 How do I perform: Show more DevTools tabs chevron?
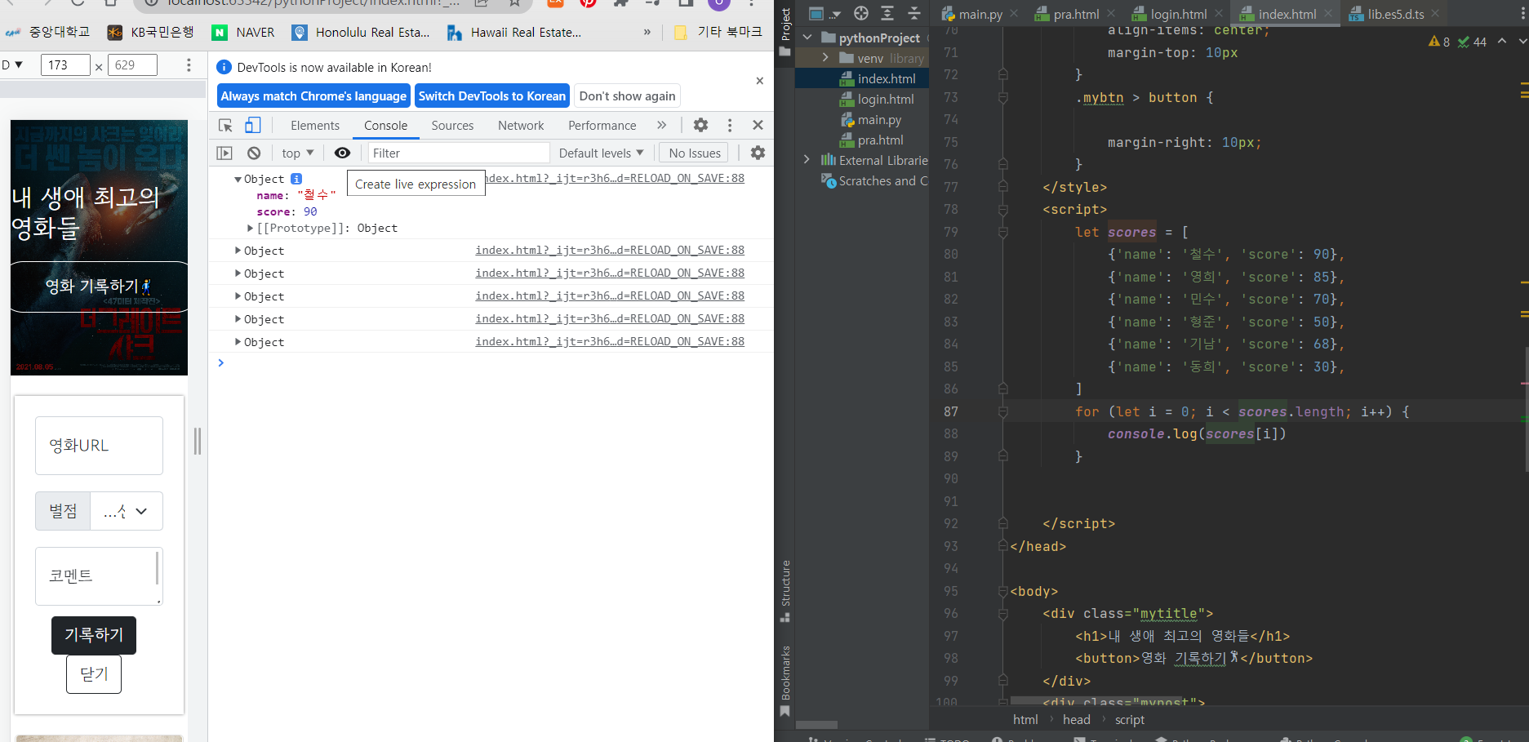point(661,125)
